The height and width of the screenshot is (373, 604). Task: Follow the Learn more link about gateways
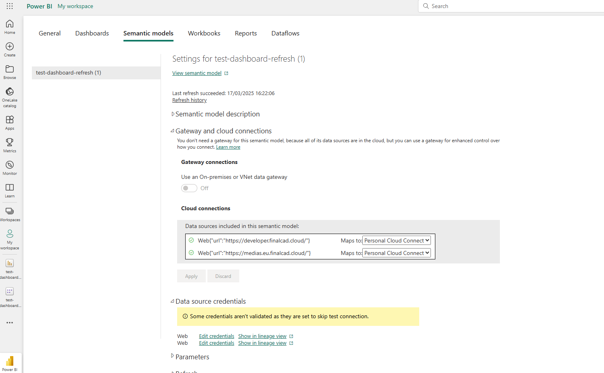[x=228, y=147]
